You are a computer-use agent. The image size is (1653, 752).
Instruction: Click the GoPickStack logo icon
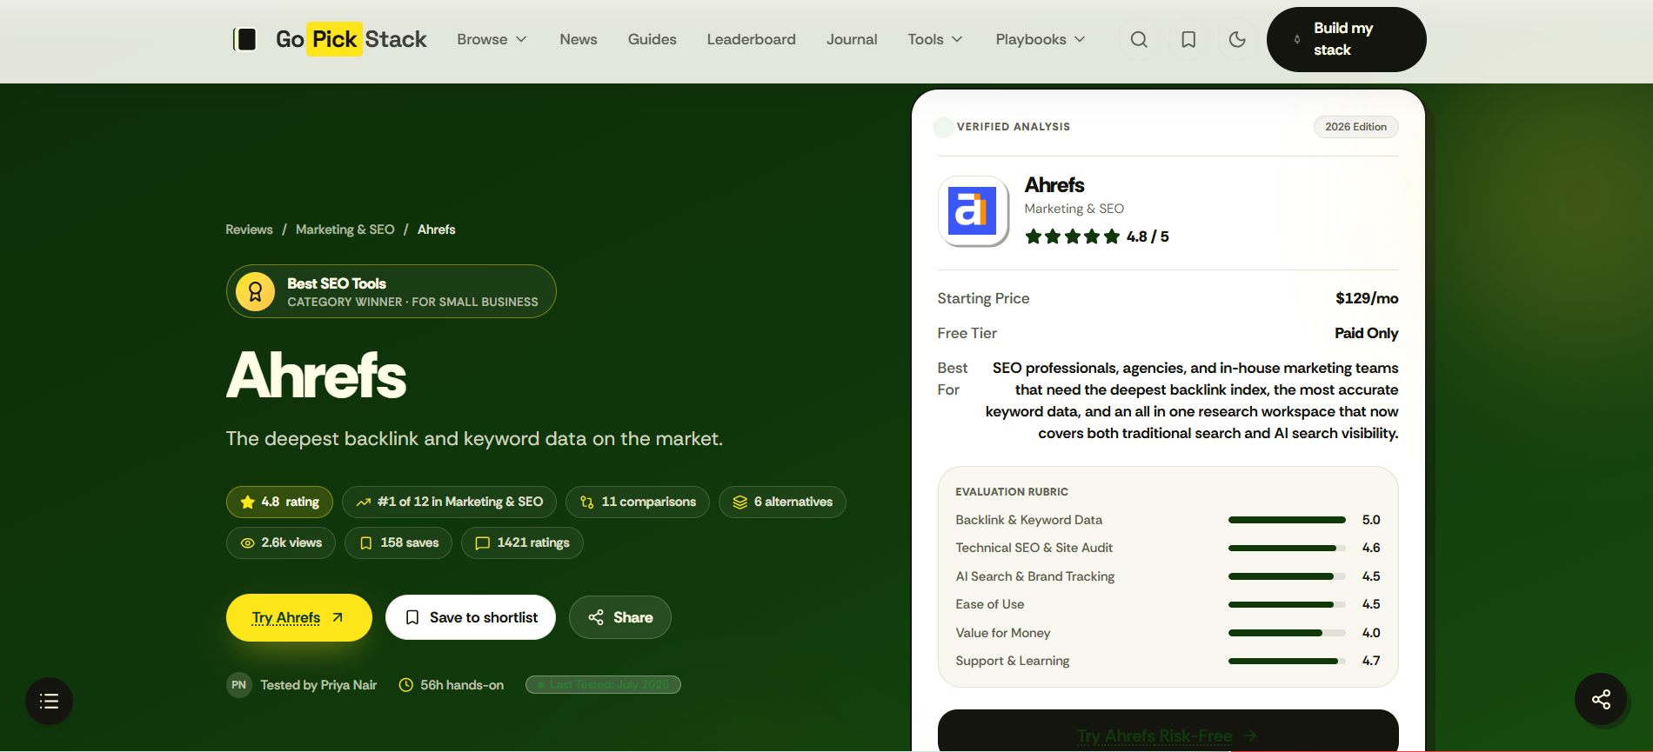click(245, 39)
